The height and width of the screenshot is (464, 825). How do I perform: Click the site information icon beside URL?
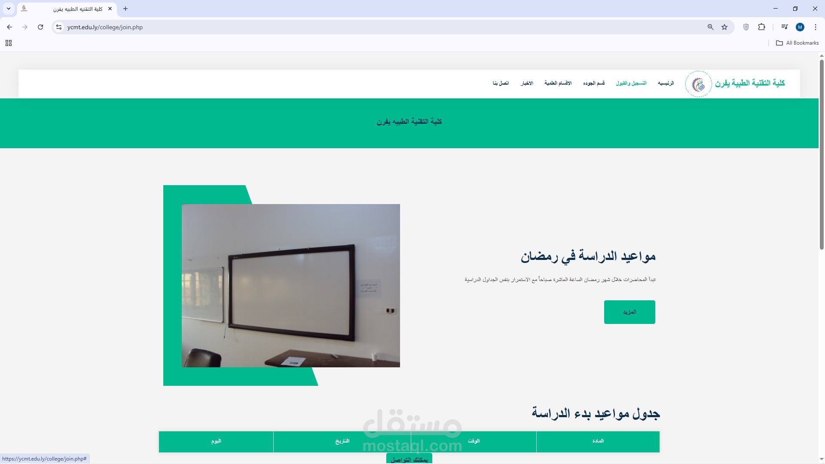(59, 27)
